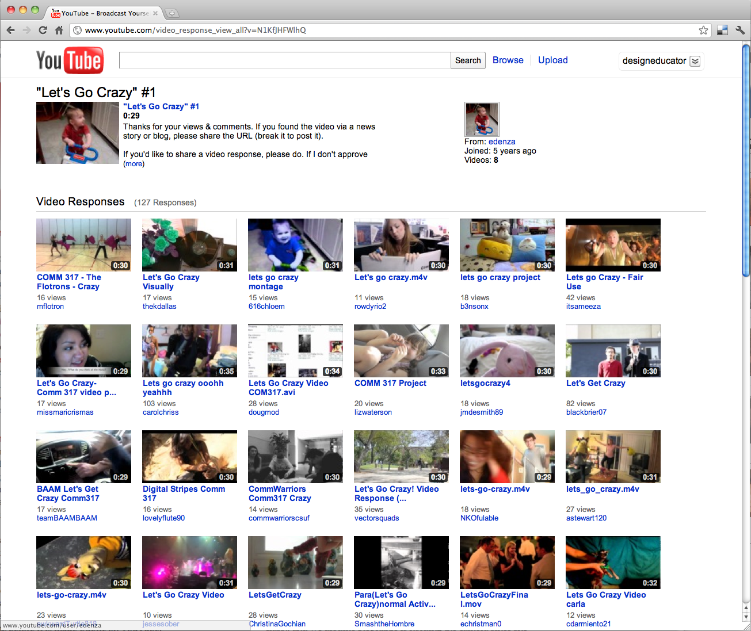This screenshot has width=751, height=631.
Task: Click the browser forward arrow
Action: tap(26, 30)
